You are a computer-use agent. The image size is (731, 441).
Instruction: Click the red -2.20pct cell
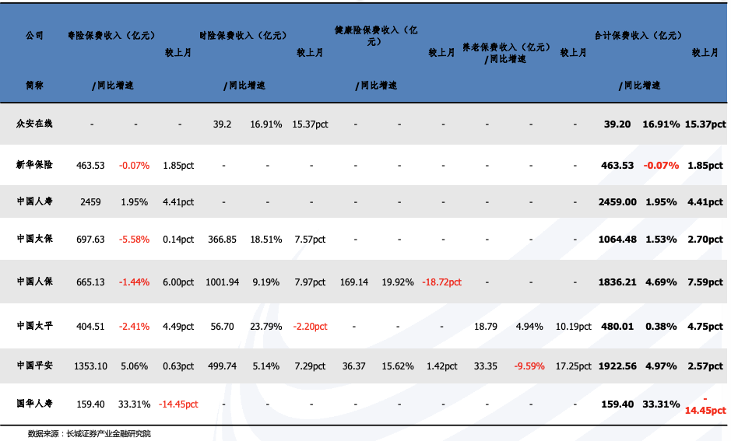310,327
